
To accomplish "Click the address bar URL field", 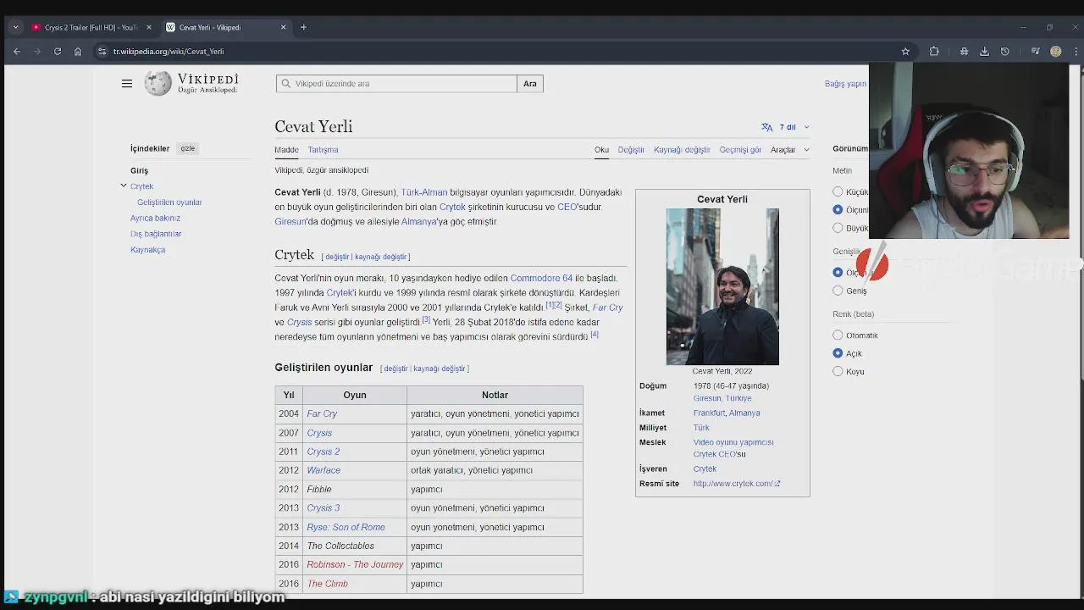I will click(x=500, y=52).
